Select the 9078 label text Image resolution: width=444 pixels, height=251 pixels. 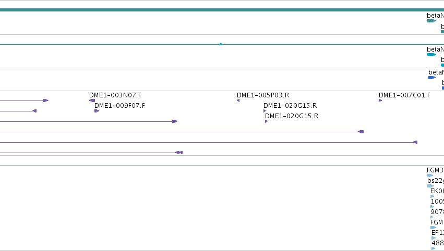coord(437,212)
